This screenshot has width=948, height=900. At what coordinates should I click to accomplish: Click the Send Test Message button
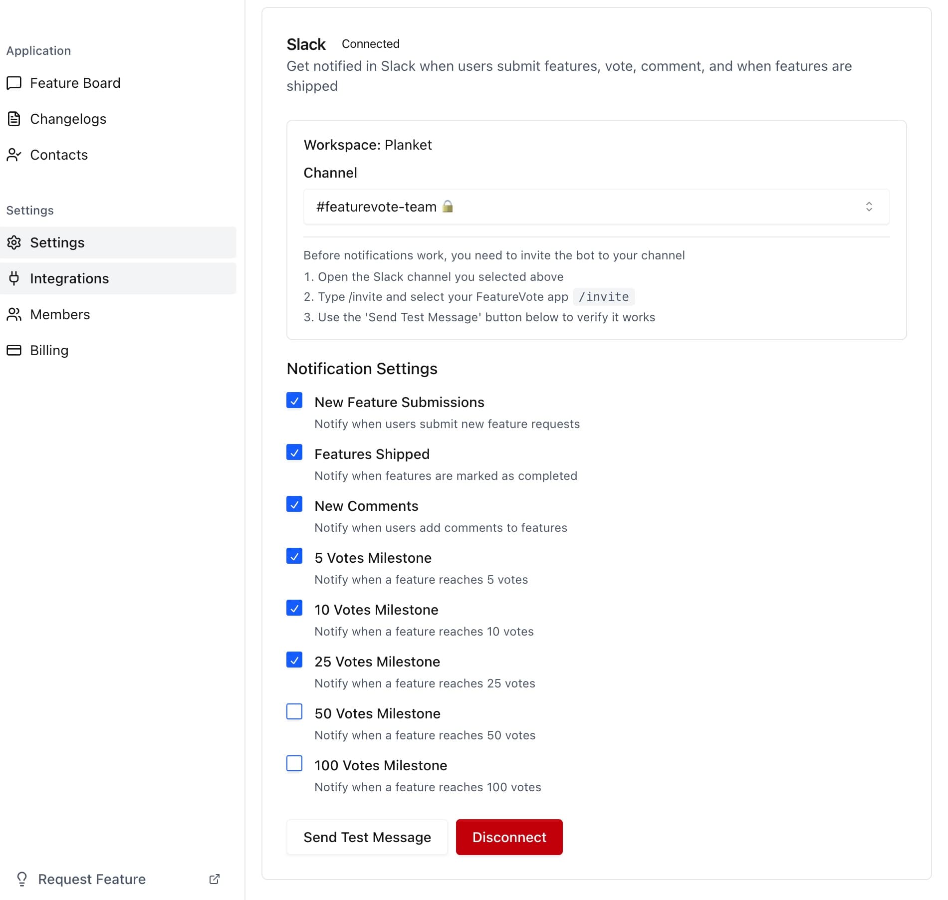[367, 837]
